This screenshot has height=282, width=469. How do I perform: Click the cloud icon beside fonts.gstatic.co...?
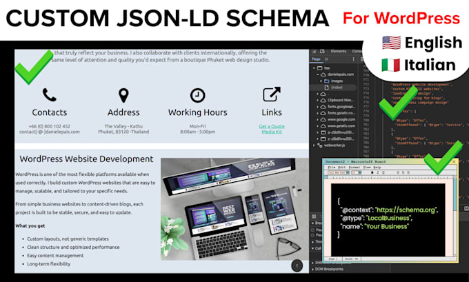coord(323,113)
